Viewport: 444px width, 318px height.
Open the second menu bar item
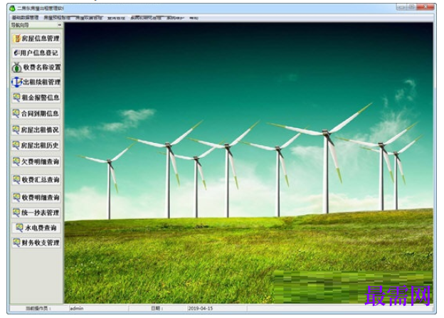[57, 18]
